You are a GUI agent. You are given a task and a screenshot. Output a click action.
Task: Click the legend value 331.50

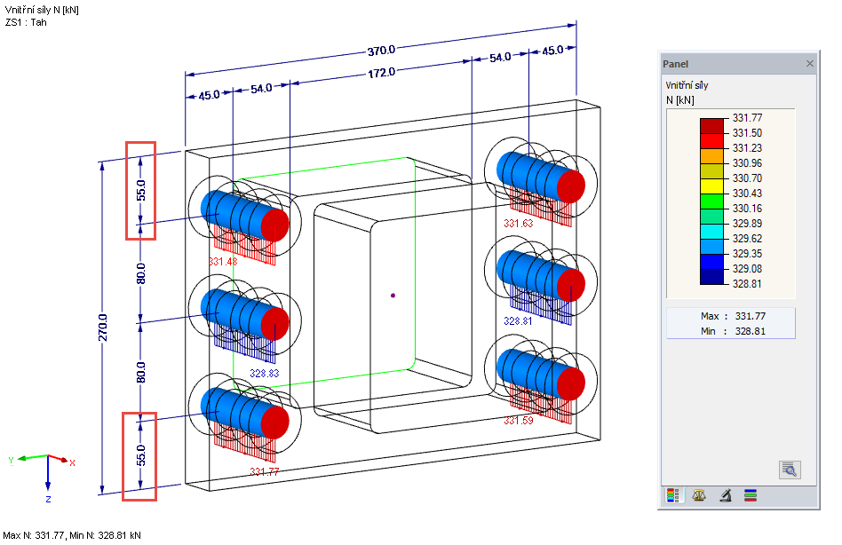click(x=747, y=133)
